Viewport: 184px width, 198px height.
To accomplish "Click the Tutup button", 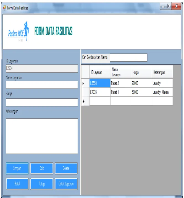I will [42, 184].
